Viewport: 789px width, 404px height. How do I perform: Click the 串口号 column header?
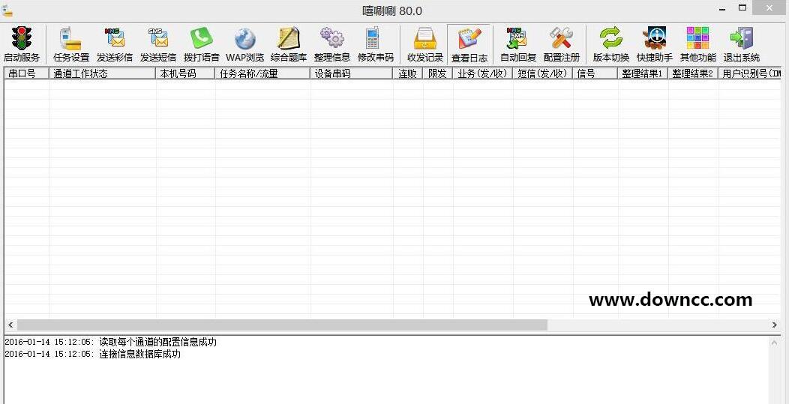[x=27, y=73]
